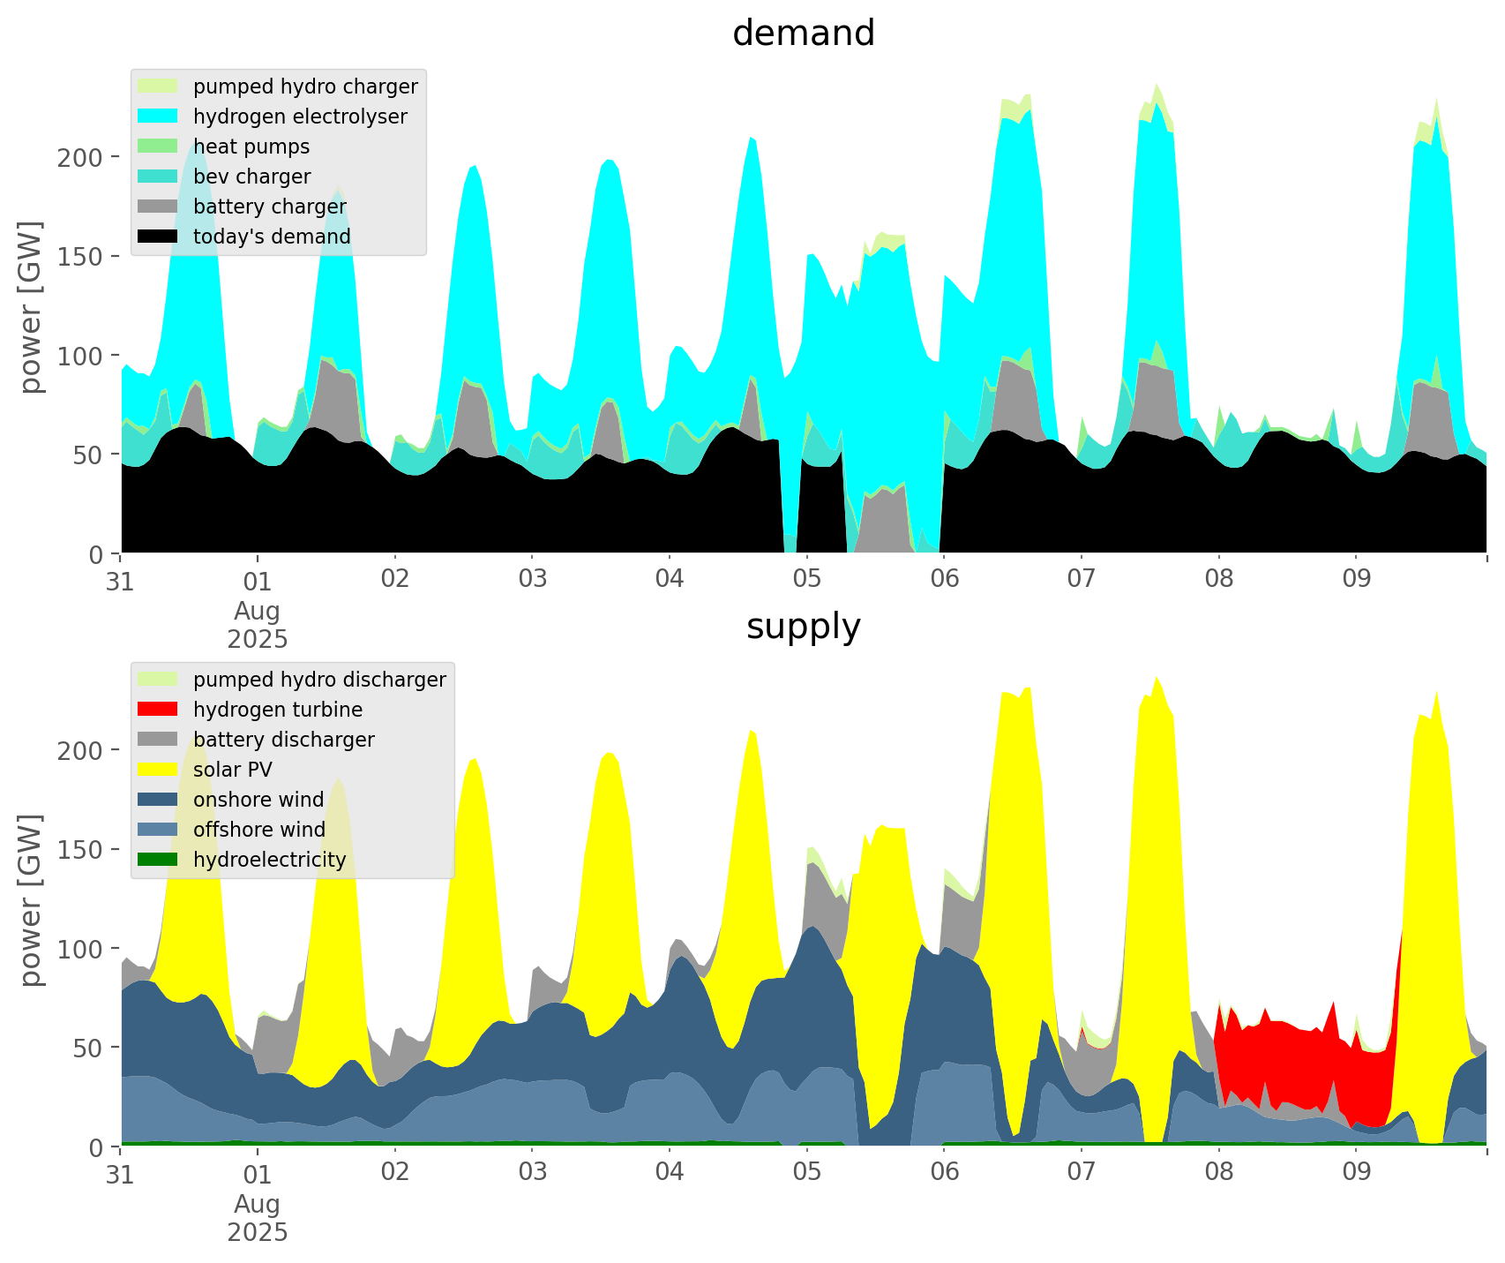Screen dimensions: 1505x1263
Task: Click the green hydroelectricity legend swatch
Action: click(x=159, y=860)
